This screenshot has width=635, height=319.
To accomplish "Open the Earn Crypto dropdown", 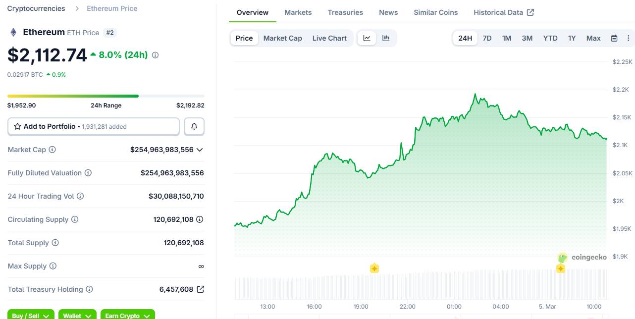I will (x=127, y=315).
